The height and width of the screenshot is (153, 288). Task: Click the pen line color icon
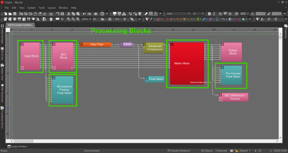pyautogui.click(x=269, y=14)
